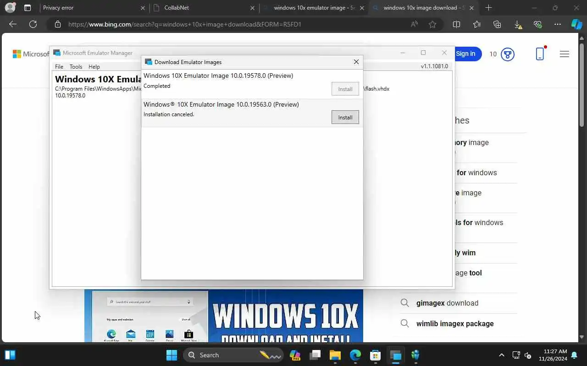Screen dimensions: 587x366
Task: Open Task View on taskbar
Action: click(x=315, y=355)
